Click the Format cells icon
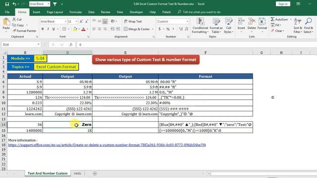Screen dimensions: 317x178 coord(262,21)
